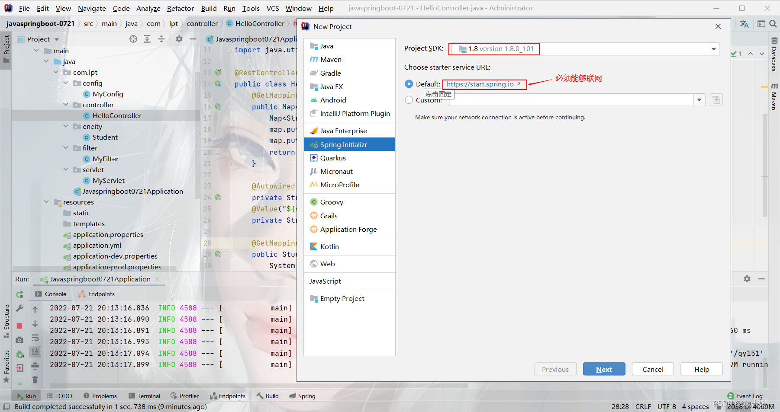Collapse the main folder in project tree
This screenshot has height=412, width=780.
(x=36, y=51)
